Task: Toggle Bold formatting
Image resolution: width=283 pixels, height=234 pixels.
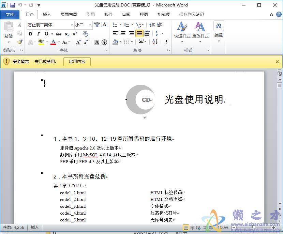Action: pyautogui.click(x=30, y=34)
